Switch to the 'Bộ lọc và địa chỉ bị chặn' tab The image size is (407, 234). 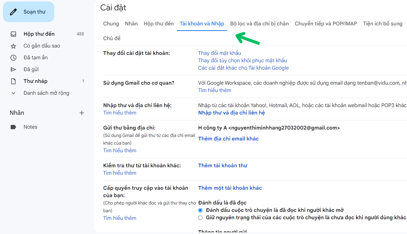[x=259, y=24]
